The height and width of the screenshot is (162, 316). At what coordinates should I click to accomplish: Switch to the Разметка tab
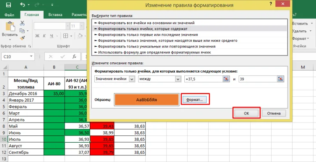click(79, 15)
